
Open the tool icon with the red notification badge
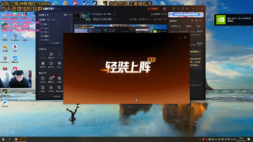point(51,78)
